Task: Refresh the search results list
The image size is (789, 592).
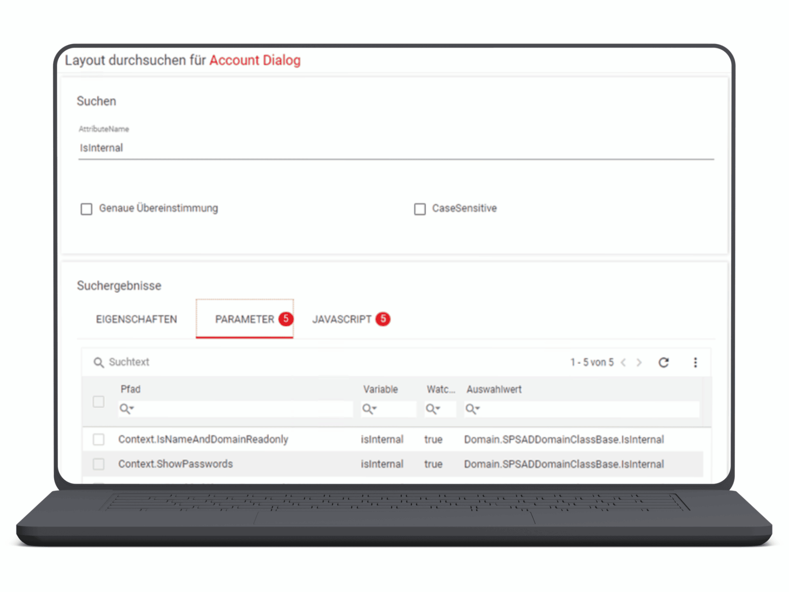Action: tap(664, 363)
